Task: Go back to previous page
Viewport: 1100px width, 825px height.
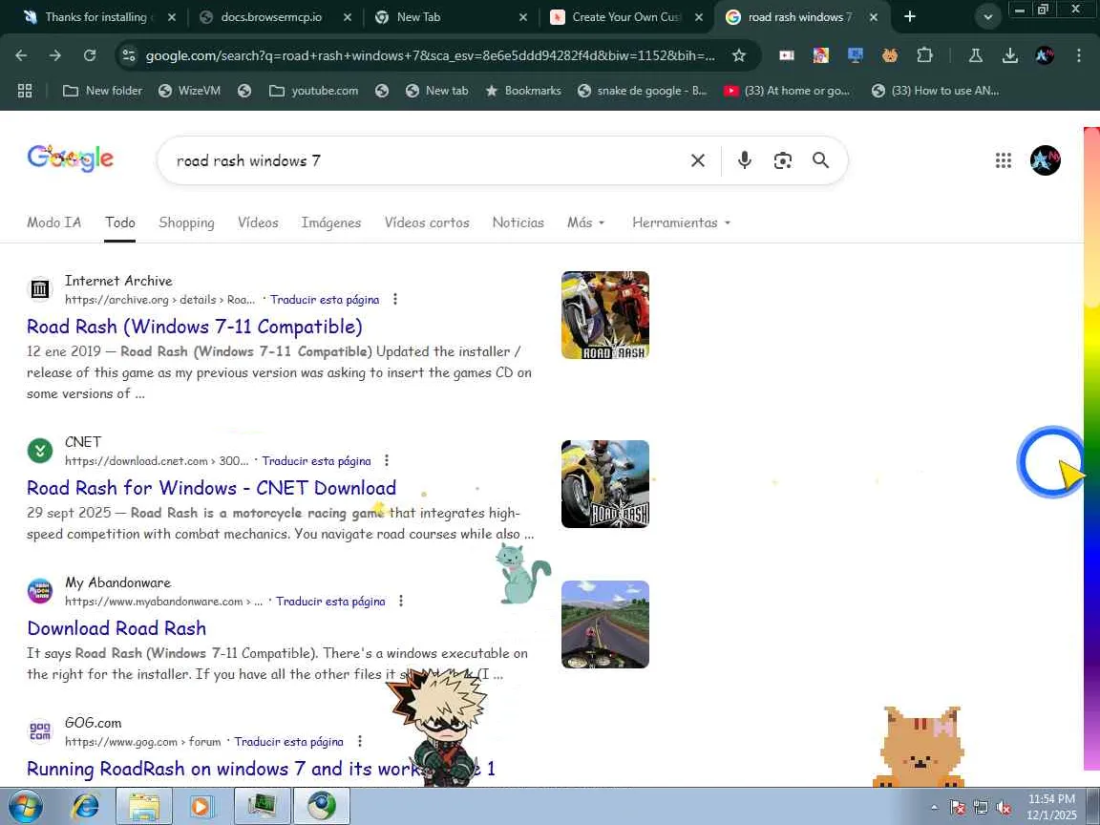Action: pyautogui.click(x=21, y=55)
